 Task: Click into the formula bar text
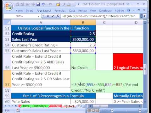pos(100,16)
